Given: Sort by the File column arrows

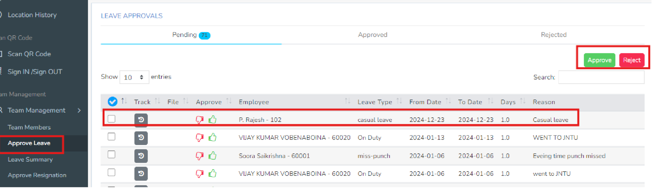Looking at the screenshot, I should tap(186, 101).
